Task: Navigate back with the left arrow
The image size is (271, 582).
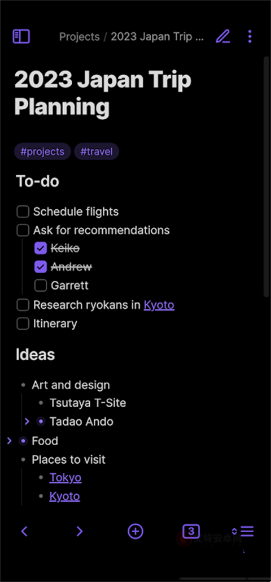Action: [24, 531]
